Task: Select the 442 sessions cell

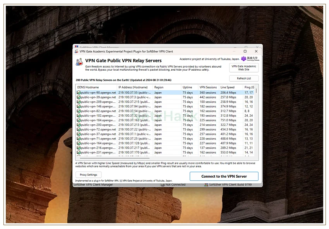Action: pos(208,97)
